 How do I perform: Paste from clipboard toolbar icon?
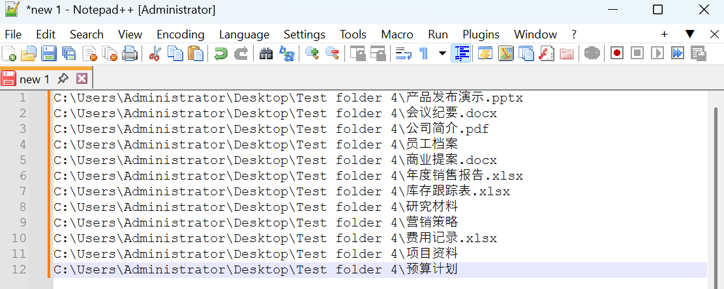[196, 53]
